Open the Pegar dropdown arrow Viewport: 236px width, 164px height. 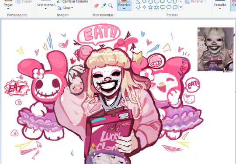pos(8,9)
